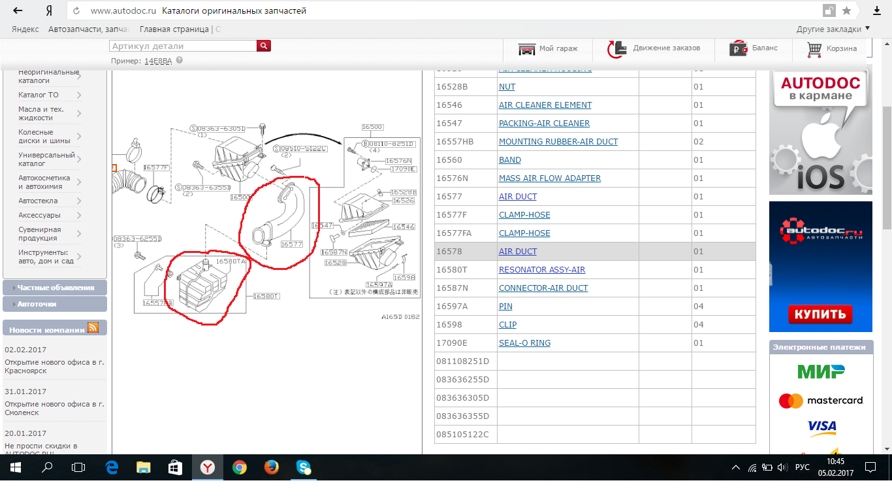Click the RSS feed icon
Screen dimensions: 892x502
[93, 328]
